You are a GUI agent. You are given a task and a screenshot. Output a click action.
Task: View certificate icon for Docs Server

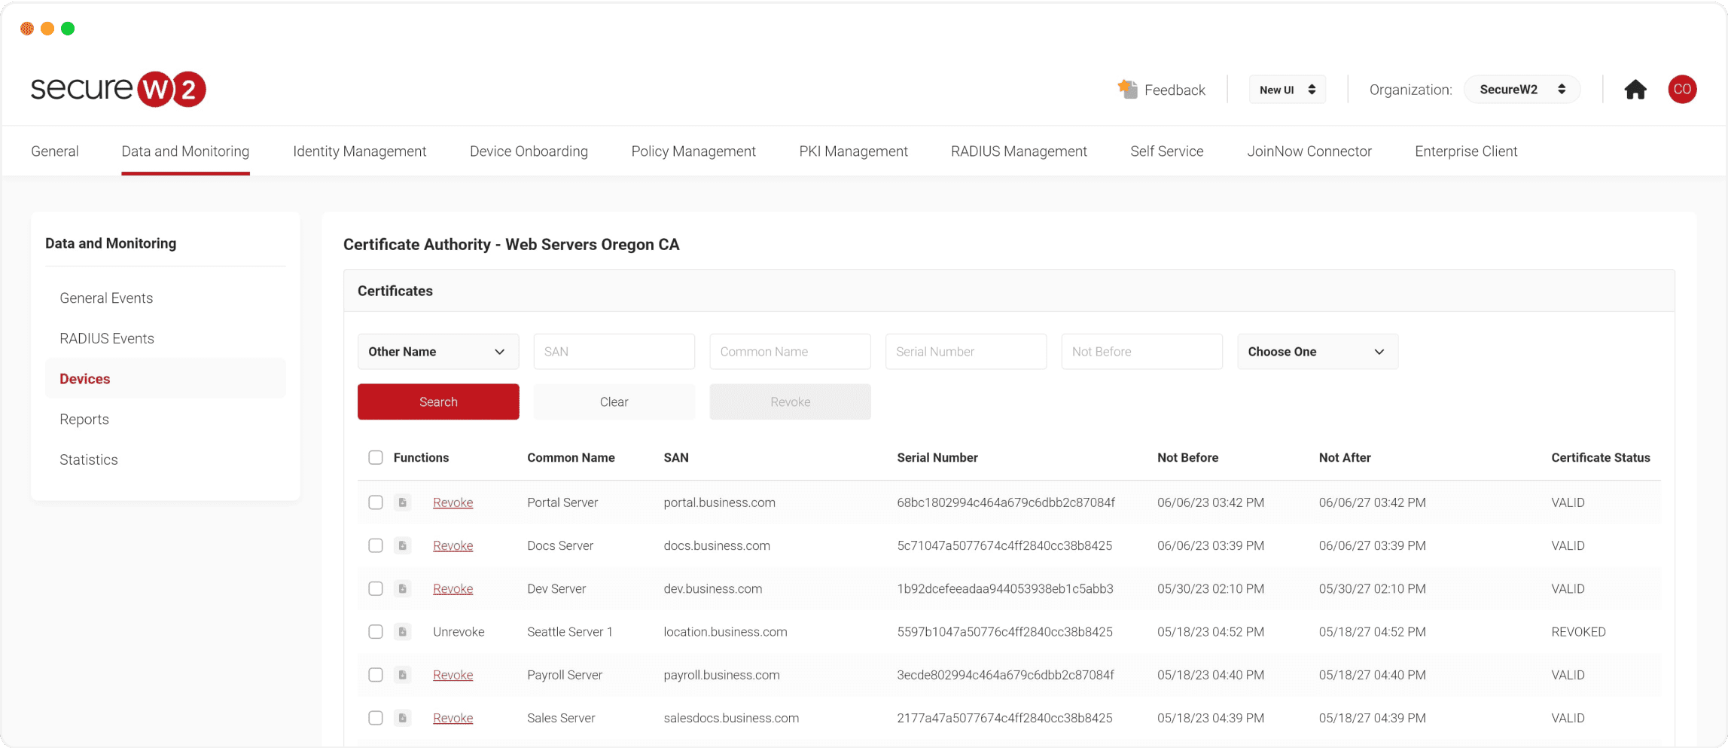coord(403,545)
